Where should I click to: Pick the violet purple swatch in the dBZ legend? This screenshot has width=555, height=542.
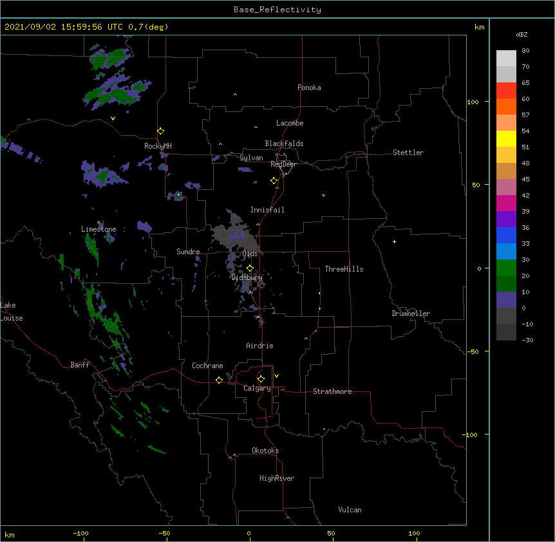(x=506, y=220)
